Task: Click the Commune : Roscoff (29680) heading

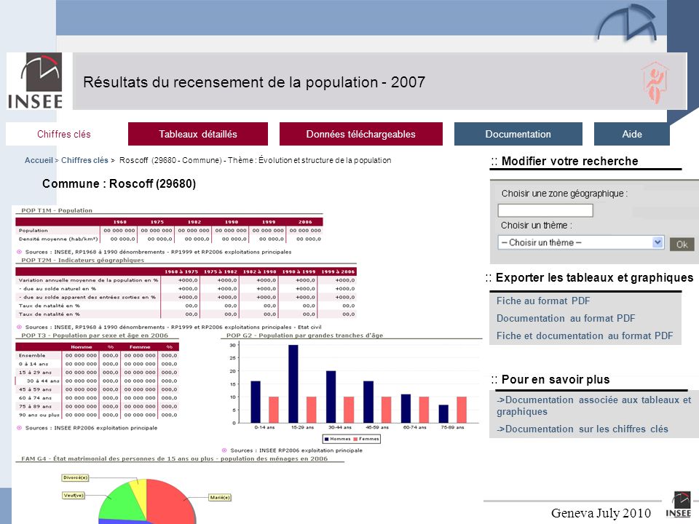Action: [119, 183]
